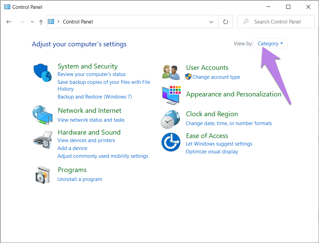Click the Uninstall a program link

[x=80, y=179]
